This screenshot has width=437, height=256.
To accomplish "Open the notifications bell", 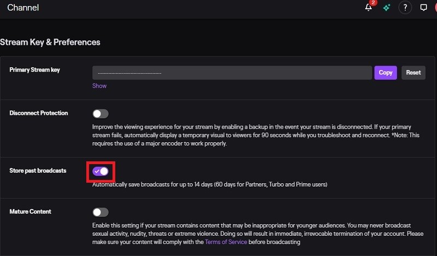I will pos(369,8).
